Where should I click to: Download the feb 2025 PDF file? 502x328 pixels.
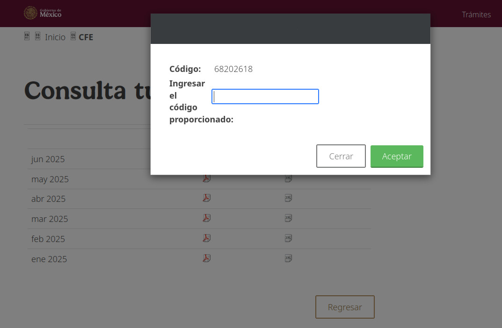(206, 238)
